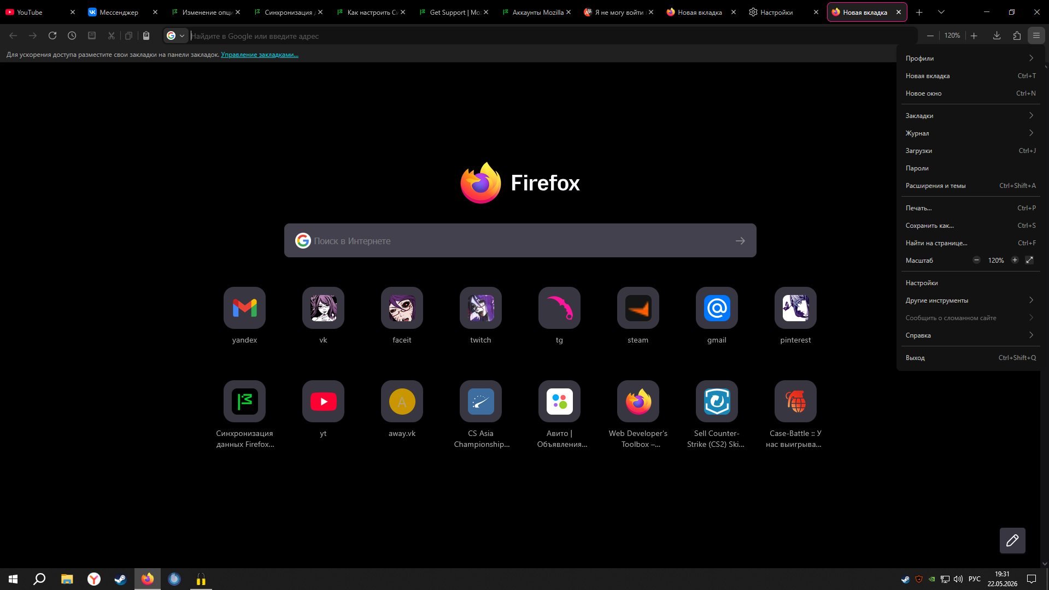
Task: Open the extensions puzzle icon
Action: pyautogui.click(x=1017, y=36)
